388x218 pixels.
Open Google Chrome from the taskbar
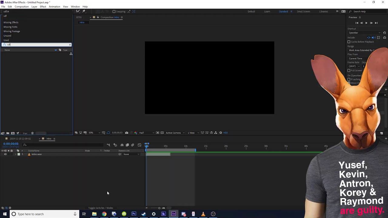click(x=104, y=214)
